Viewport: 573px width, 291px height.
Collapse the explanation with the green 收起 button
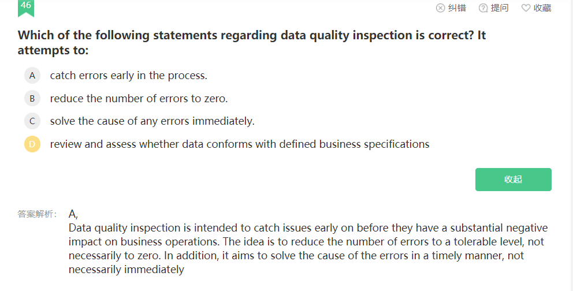coord(513,179)
